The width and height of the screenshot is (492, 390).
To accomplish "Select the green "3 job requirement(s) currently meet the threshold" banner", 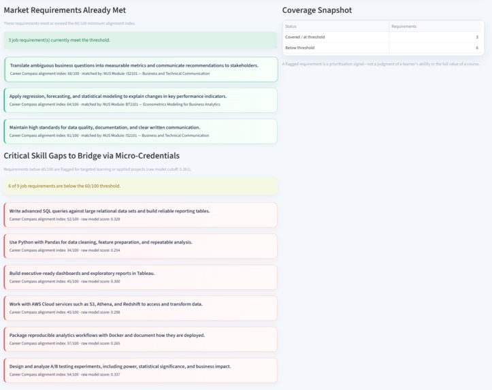I will click(x=140, y=40).
